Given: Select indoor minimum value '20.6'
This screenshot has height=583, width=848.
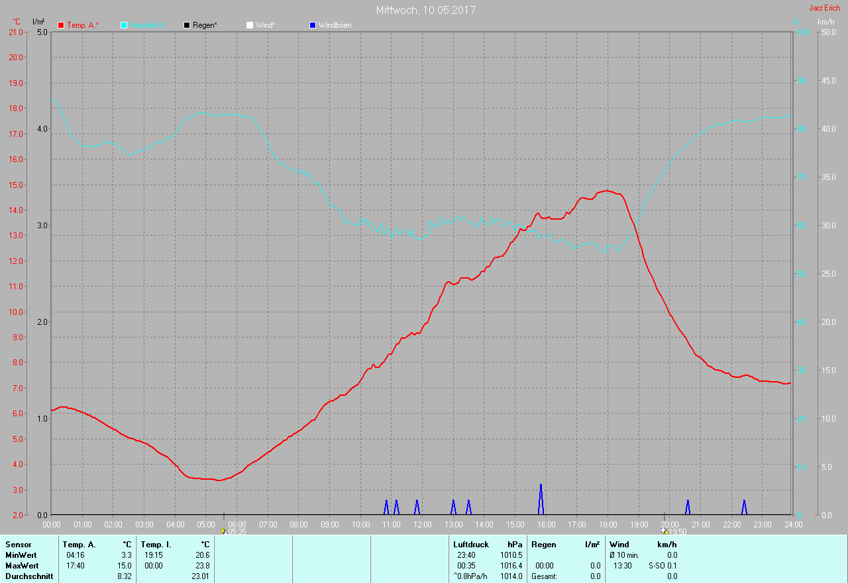Looking at the screenshot, I should click(203, 555).
